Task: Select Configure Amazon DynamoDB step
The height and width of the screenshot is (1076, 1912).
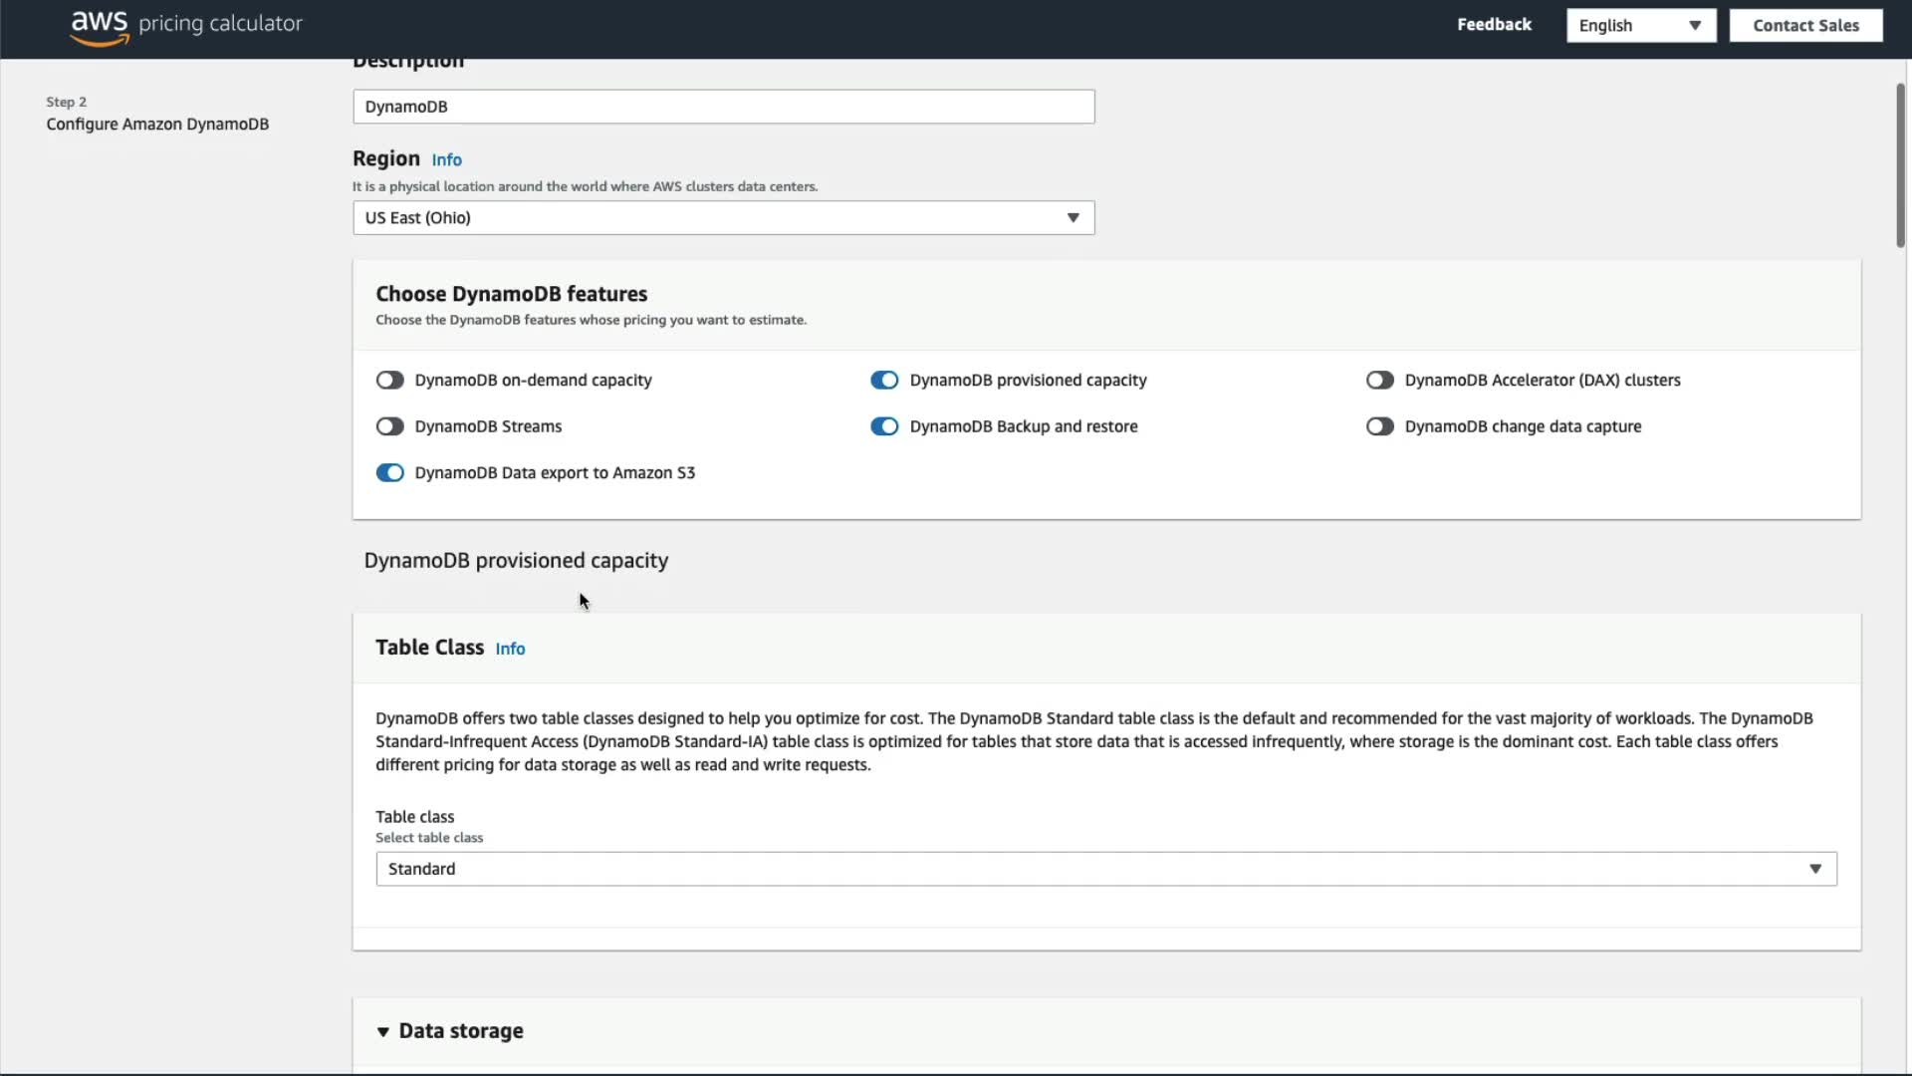Action: pos(157,125)
